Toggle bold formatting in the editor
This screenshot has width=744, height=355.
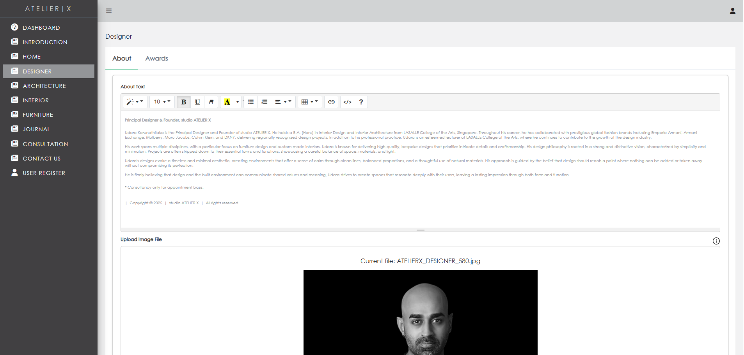pyautogui.click(x=183, y=102)
